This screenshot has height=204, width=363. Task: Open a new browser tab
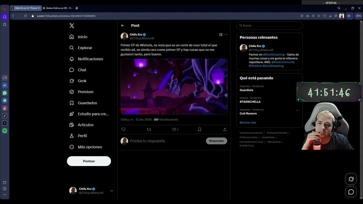click(x=77, y=8)
